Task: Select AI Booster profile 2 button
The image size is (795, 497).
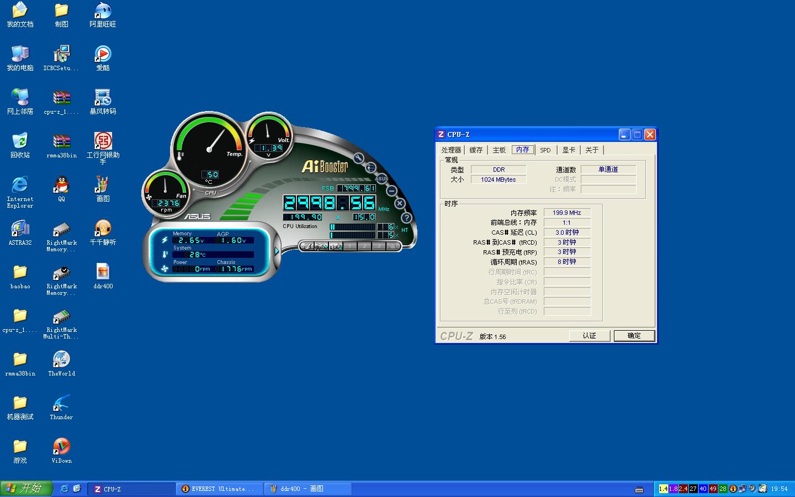Action: 364,246
